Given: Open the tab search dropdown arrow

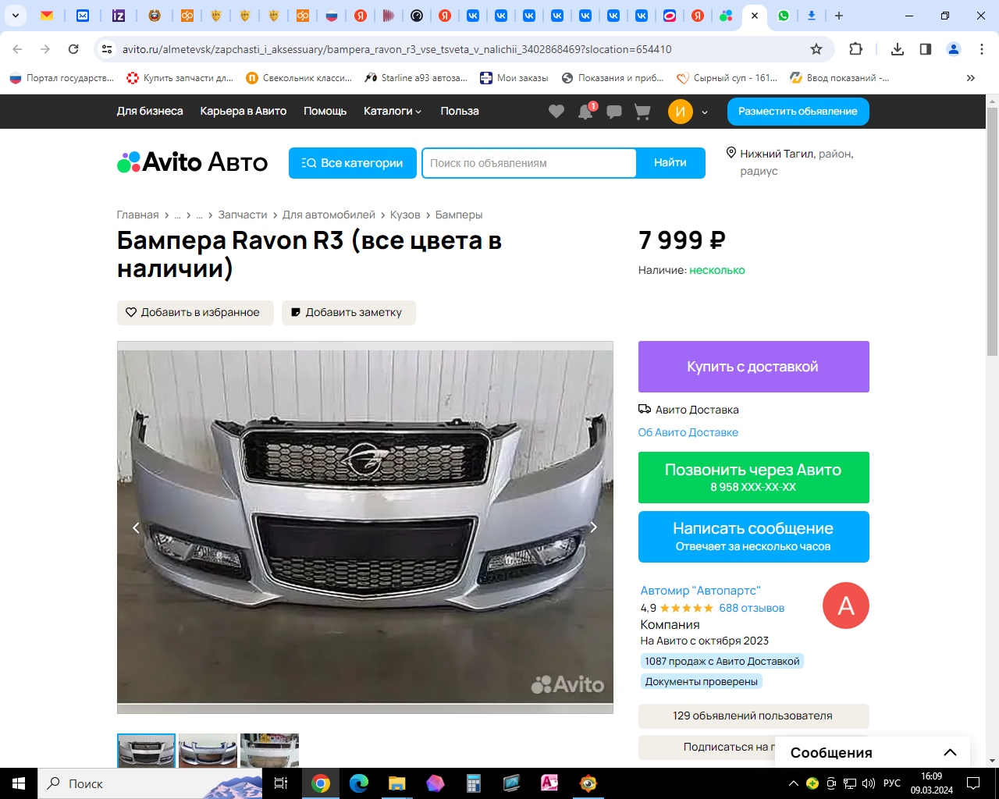Looking at the screenshot, I should 16,16.
